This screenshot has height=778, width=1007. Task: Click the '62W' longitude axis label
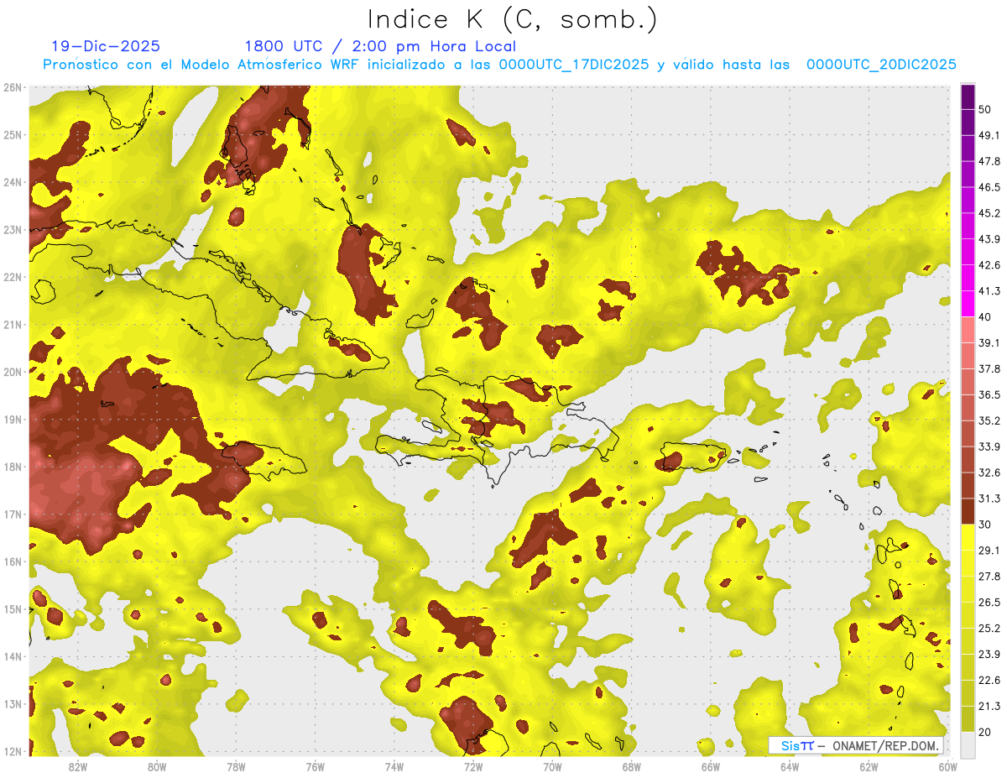(869, 767)
